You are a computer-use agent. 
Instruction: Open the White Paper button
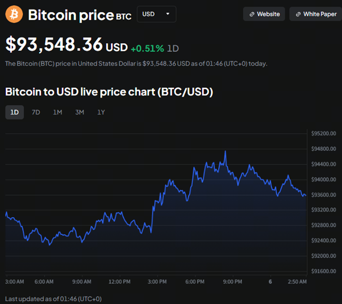(x=315, y=14)
